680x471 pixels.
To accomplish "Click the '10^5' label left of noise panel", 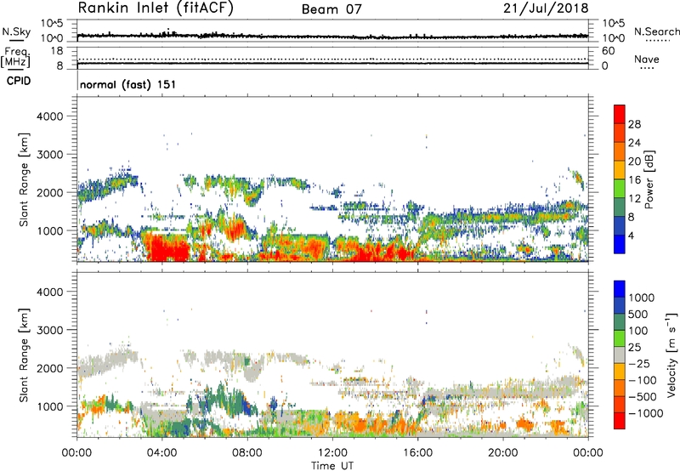I will (x=52, y=24).
